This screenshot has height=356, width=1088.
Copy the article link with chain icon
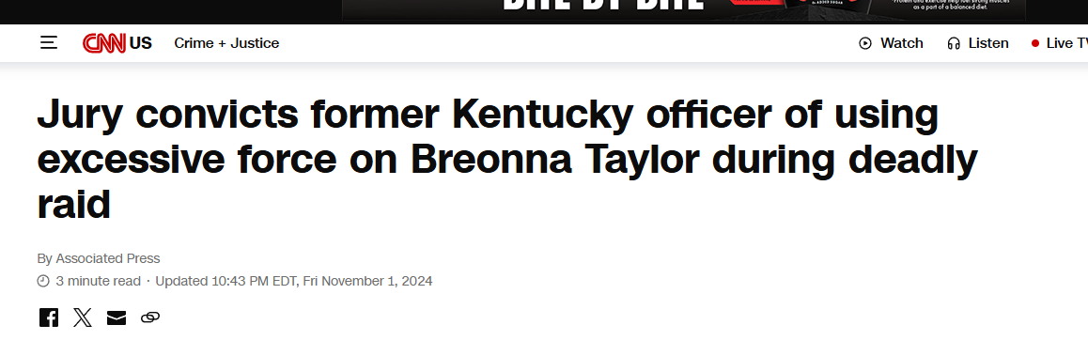pos(150,317)
